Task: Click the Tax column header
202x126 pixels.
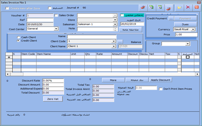Action: pyautogui.click(x=171, y=54)
